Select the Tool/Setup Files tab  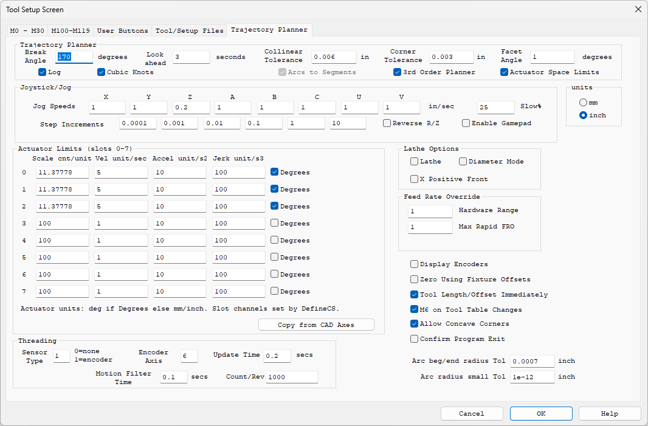[189, 30]
